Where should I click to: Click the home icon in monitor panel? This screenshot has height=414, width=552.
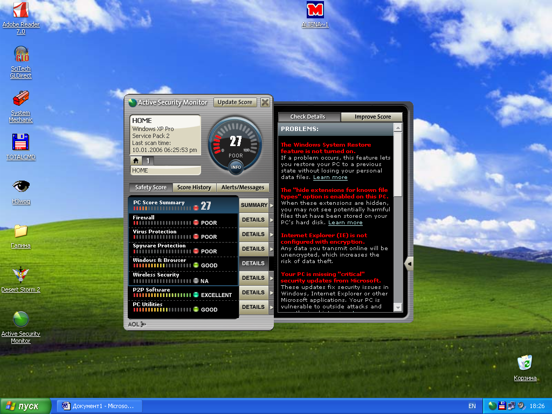pos(136,161)
